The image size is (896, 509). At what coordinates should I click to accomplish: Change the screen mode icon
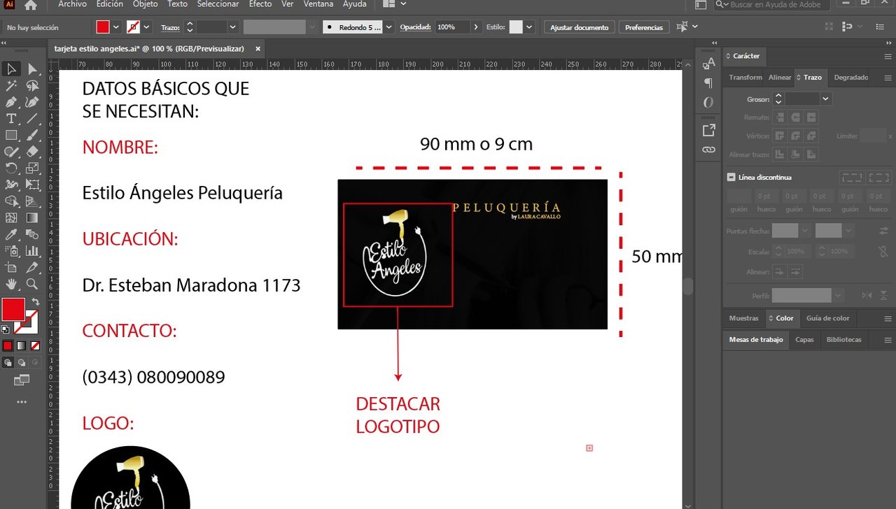22,380
